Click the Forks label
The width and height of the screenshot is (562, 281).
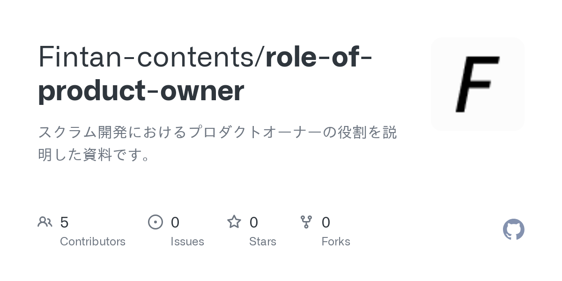click(x=336, y=242)
